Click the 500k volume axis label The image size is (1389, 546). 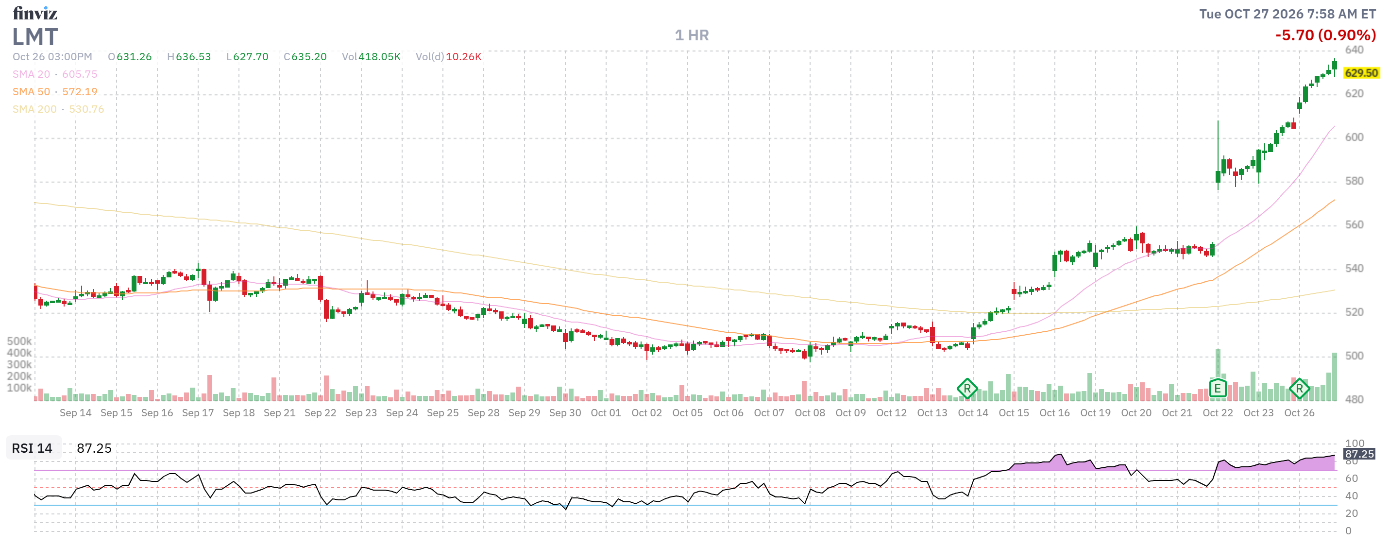coord(19,341)
